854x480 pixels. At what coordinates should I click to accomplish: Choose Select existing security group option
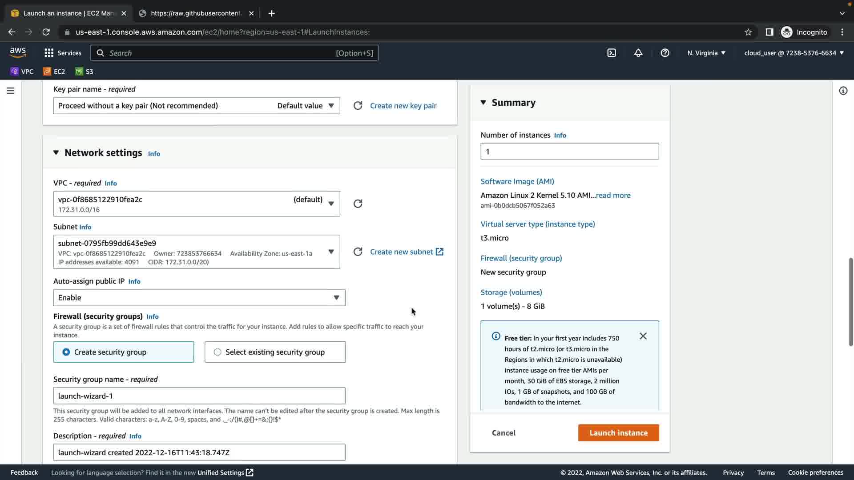coord(218,352)
